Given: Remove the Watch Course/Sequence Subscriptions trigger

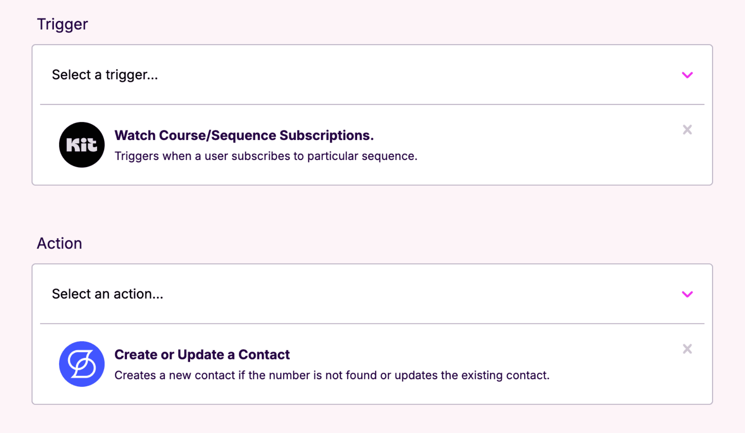Looking at the screenshot, I should coord(687,130).
